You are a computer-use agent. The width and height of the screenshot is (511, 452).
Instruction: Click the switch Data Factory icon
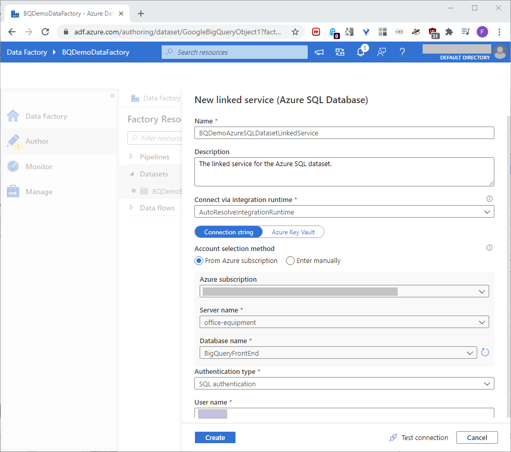coord(340,52)
